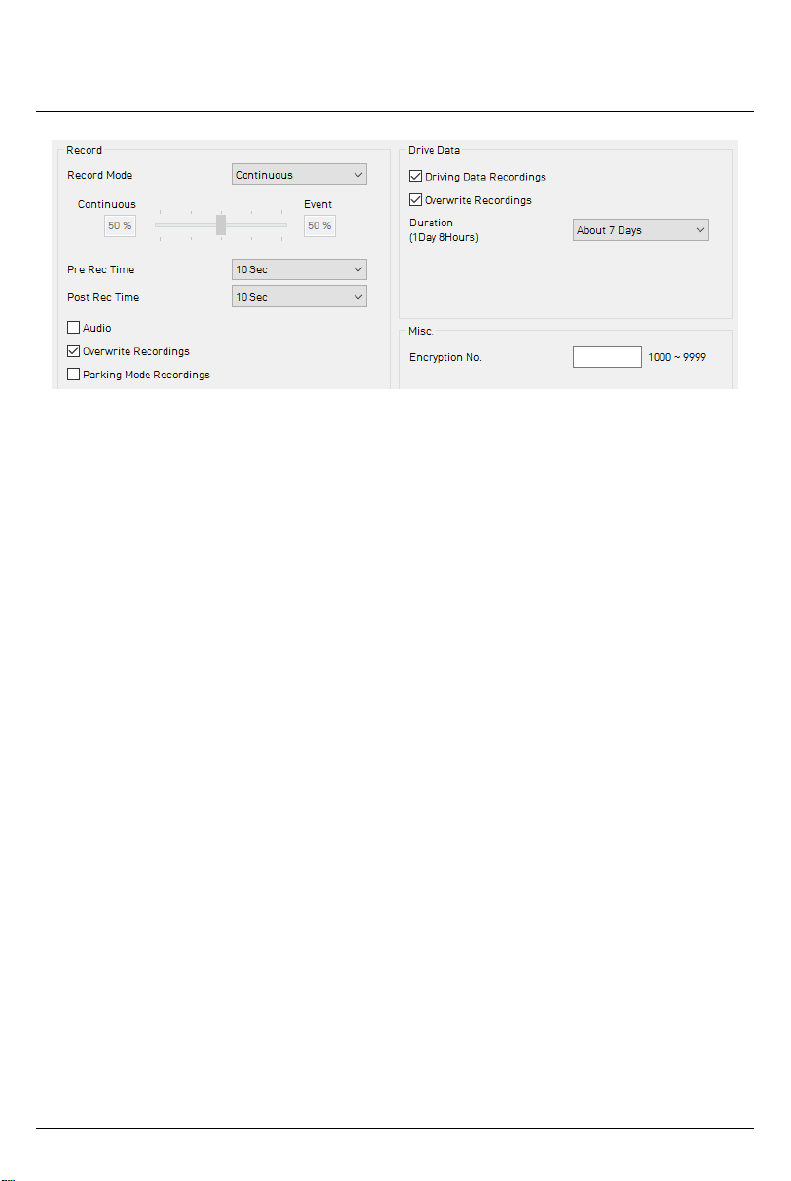Open the Record Mode dropdown
Screen dimensions: 791x1181
299,174
